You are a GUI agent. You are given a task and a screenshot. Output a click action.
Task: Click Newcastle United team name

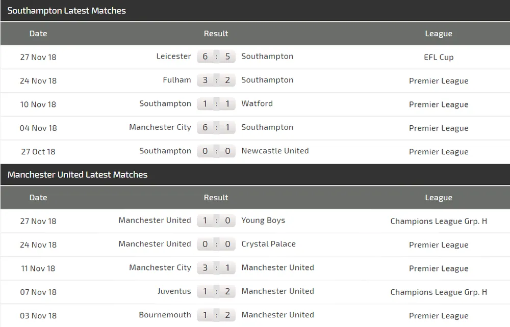[275, 151]
